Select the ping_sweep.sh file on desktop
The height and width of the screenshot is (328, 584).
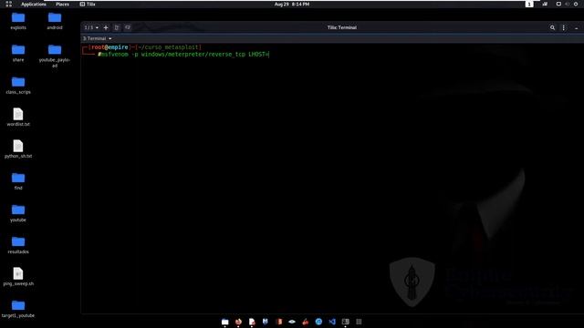[18, 277]
